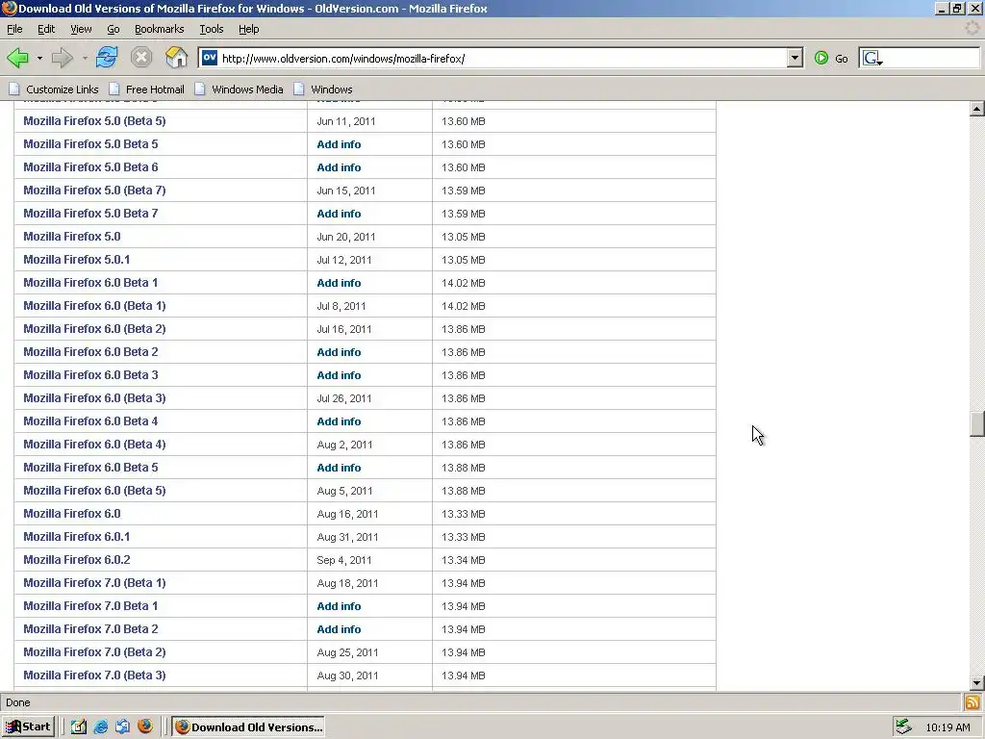Open the Bookmarks menu

159,29
